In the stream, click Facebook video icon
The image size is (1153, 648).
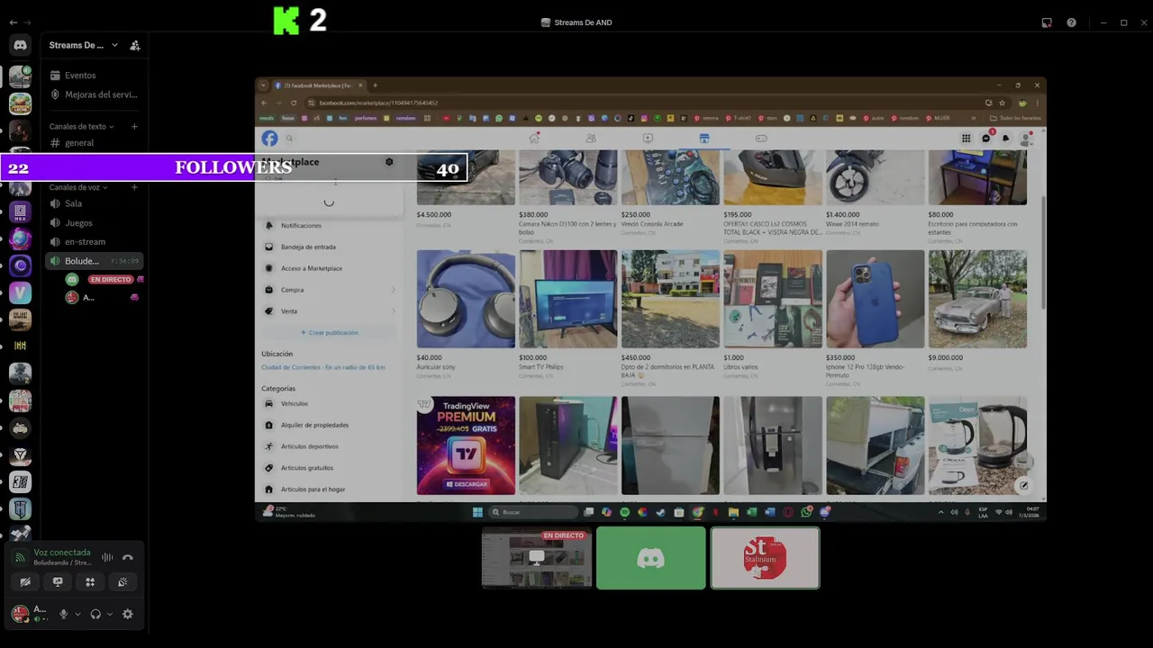pos(648,138)
